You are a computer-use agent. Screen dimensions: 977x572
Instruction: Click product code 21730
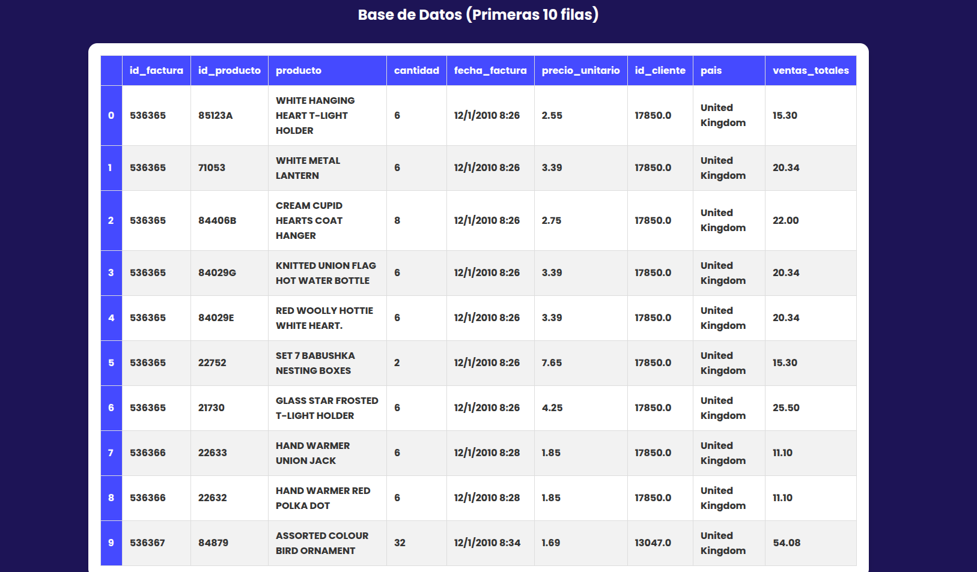tap(212, 408)
